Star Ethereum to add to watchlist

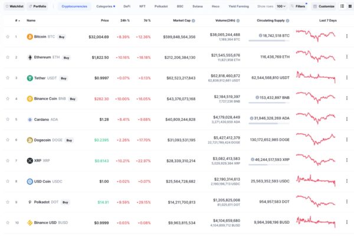click(8, 57)
